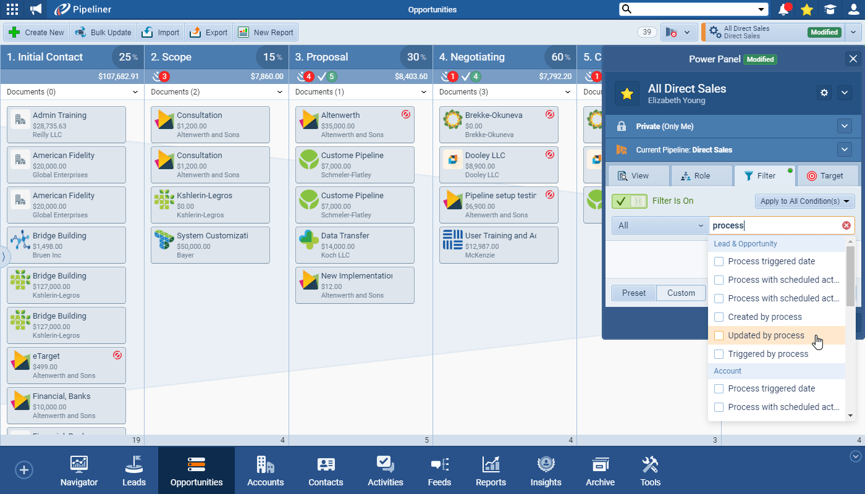Enable the Triggered by process checkbox
Viewport: 865px width, 494px height.
pos(719,354)
